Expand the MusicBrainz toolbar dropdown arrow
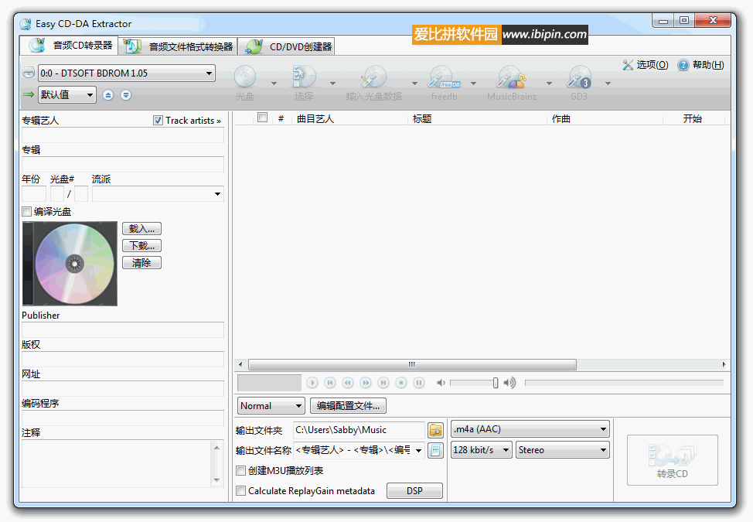Image resolution: width=753 pixels, height=522 pixels. coord(549,84)
